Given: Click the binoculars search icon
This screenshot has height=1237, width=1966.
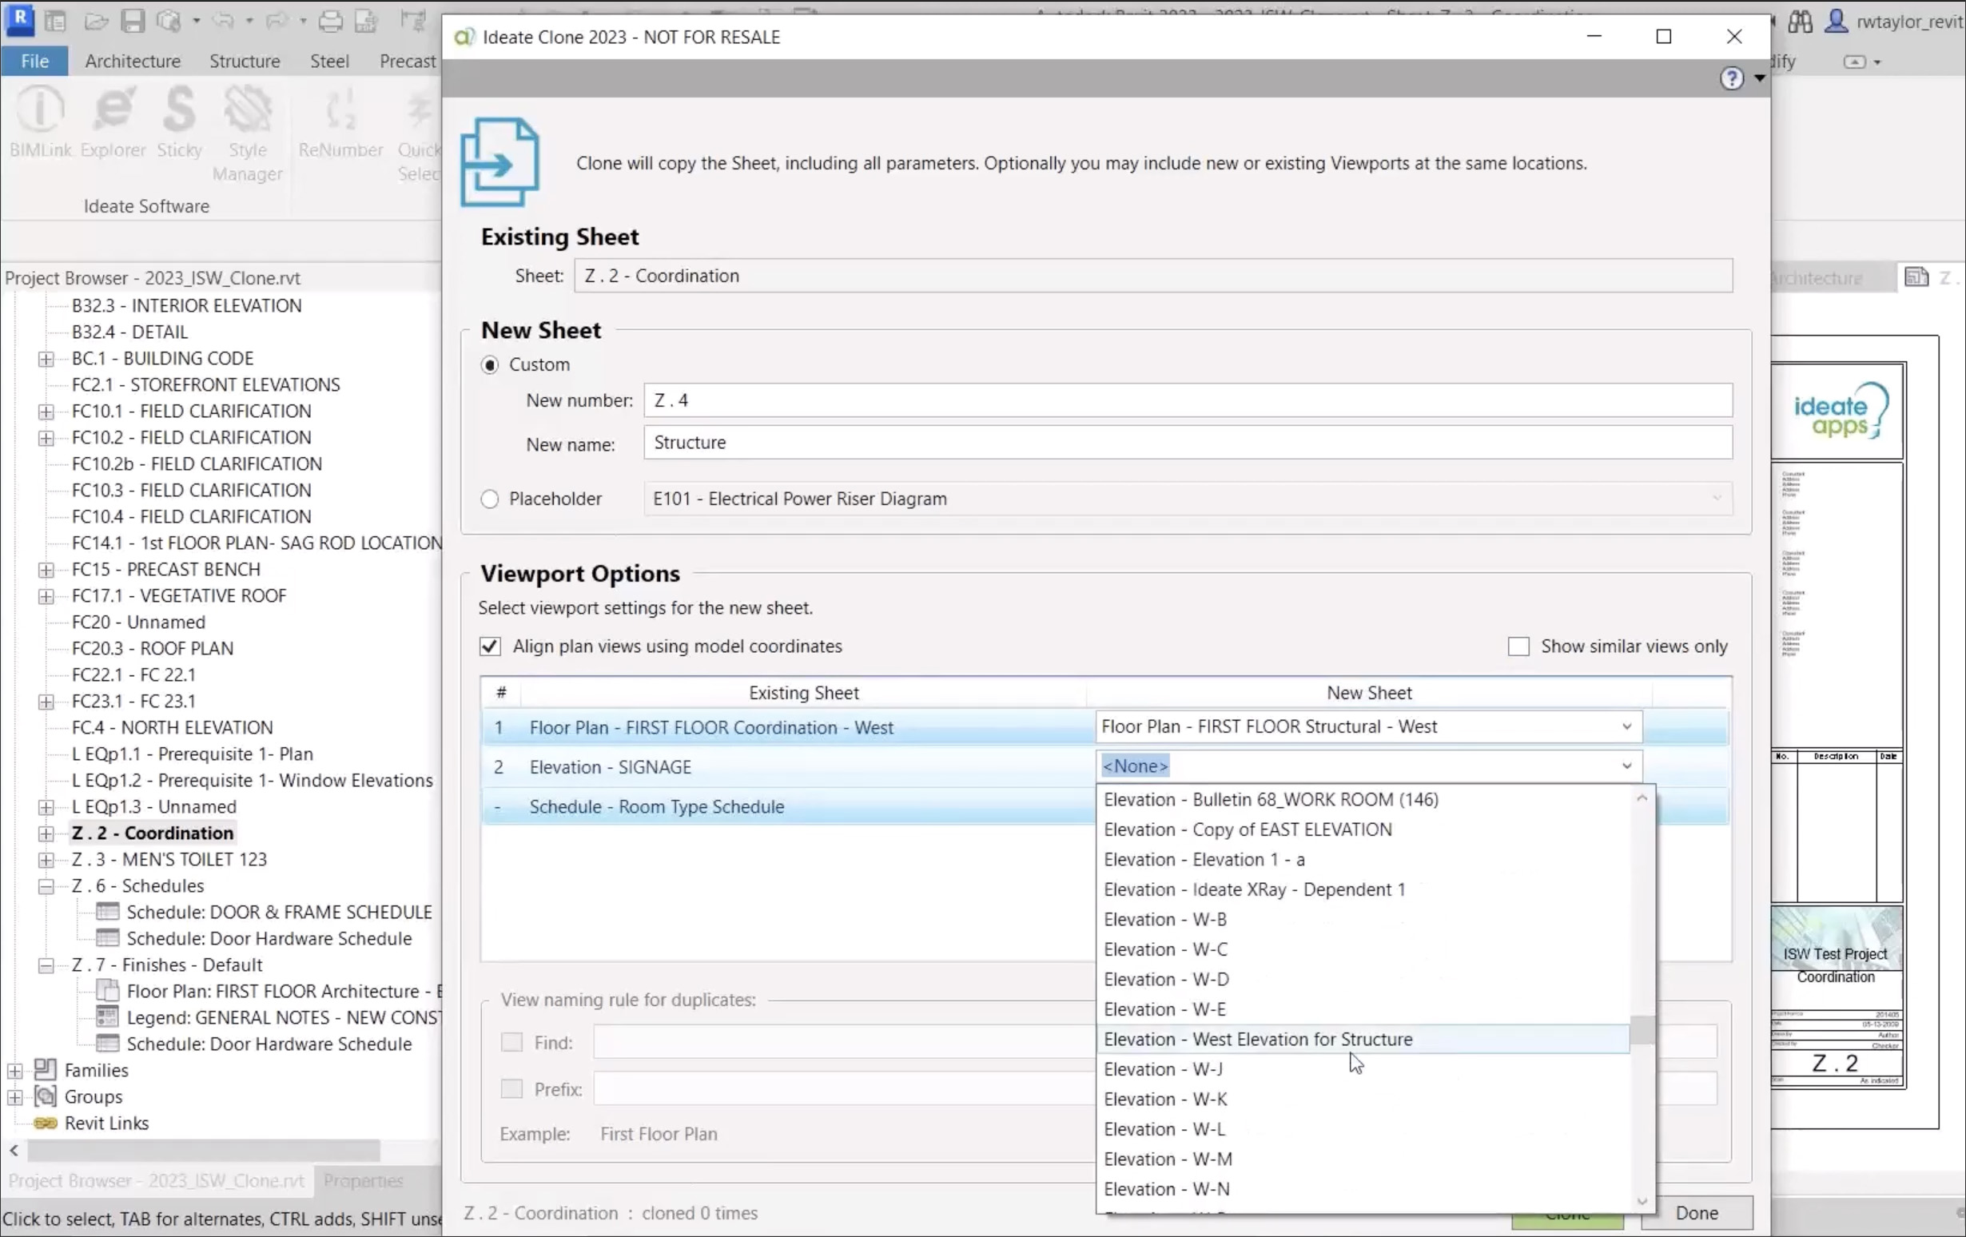Looking at the screenshot, I should click(x=1800, y=22).
